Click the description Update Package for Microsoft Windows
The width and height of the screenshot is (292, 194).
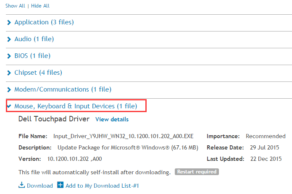coord(128,148)
